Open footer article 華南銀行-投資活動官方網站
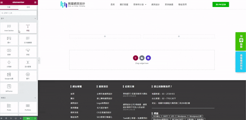Viewport: 246px width, 120px height. coord(135,94)
